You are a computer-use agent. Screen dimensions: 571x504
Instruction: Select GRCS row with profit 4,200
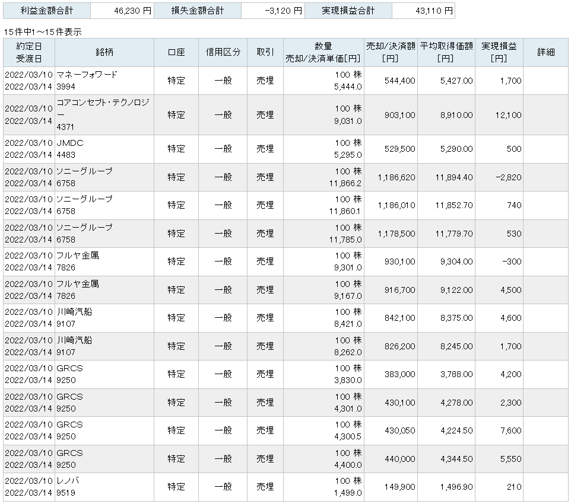tap(285, 374)
